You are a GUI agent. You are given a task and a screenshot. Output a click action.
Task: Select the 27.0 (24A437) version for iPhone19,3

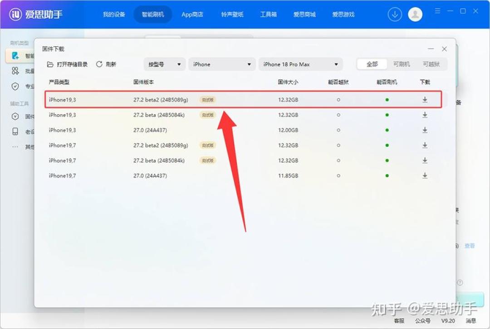(150, 130)
